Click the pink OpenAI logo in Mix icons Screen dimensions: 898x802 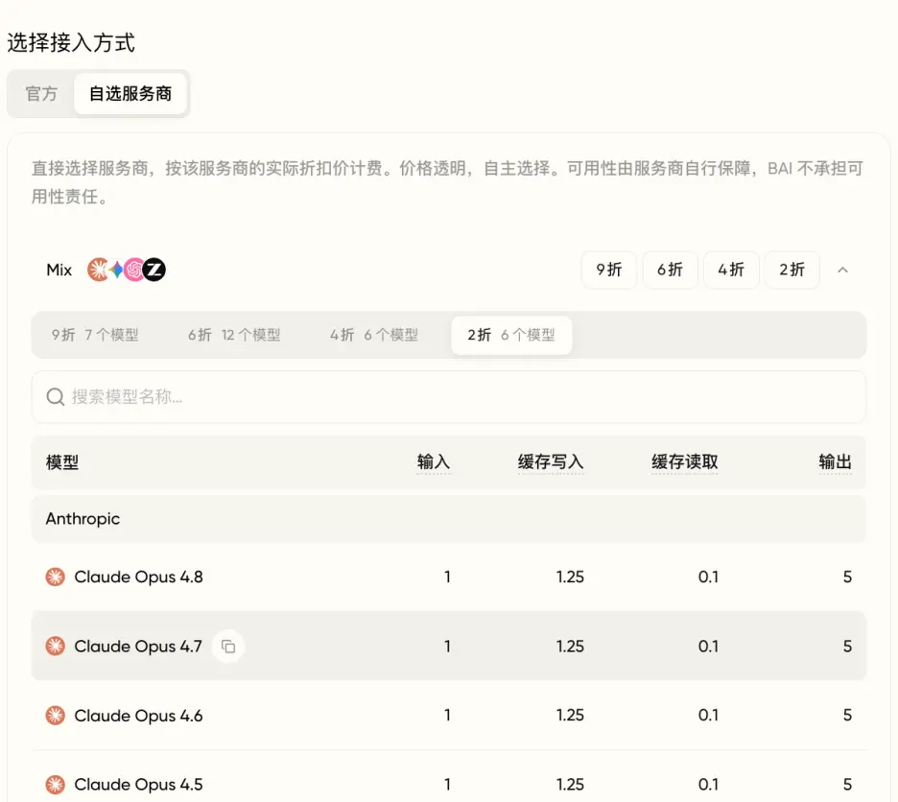coord(134,270)
